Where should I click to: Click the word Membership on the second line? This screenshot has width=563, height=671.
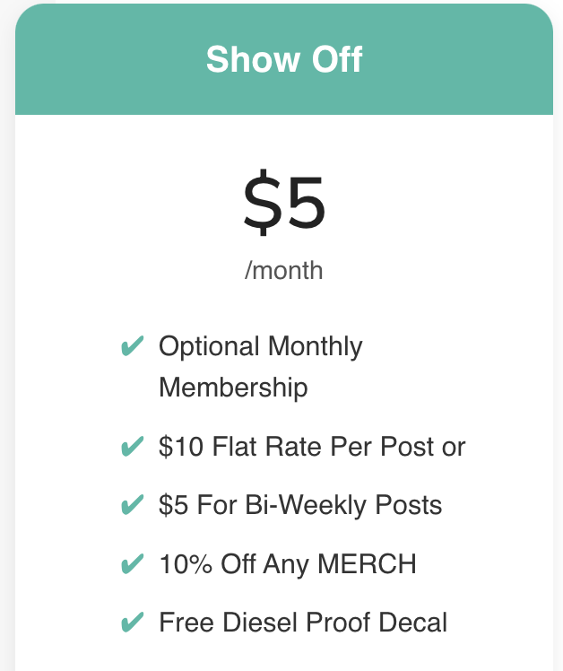pyautogui.click(x=233, y=388)
